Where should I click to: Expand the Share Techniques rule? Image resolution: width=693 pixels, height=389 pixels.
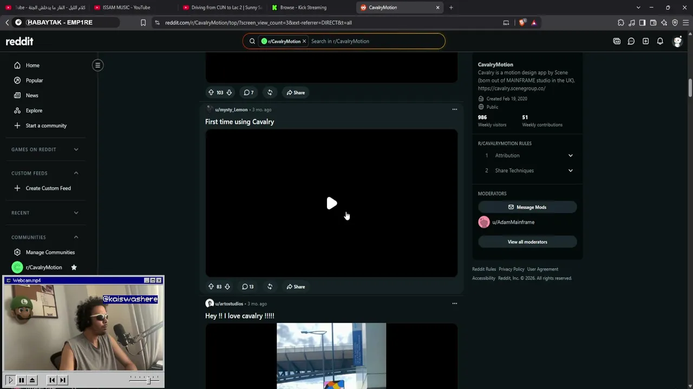528,171
